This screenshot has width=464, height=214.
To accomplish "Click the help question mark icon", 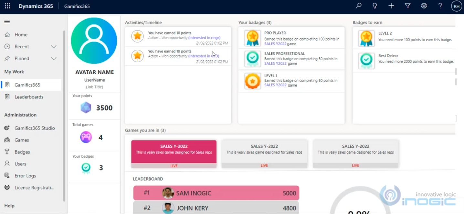I will (440, 6).
